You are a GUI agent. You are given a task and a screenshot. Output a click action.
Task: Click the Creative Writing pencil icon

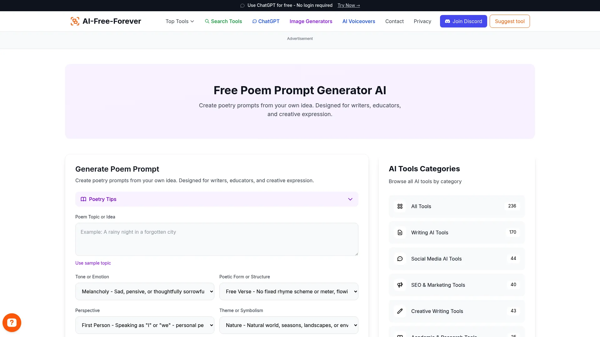[x=400, y=311]
